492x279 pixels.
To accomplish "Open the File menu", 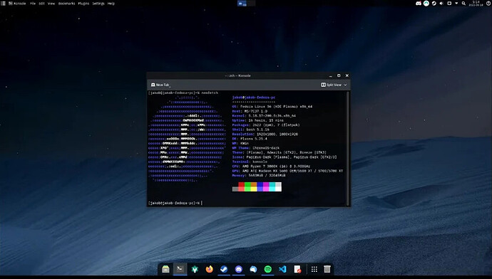I will [x=33, y=4].
